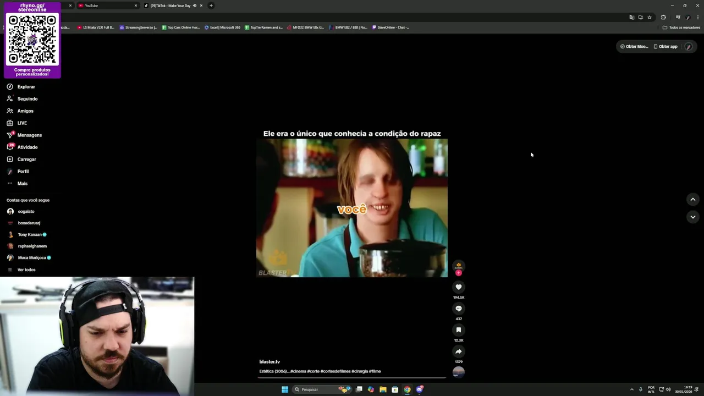Open the spinning sound disc thumbnail

coord(459,372)
